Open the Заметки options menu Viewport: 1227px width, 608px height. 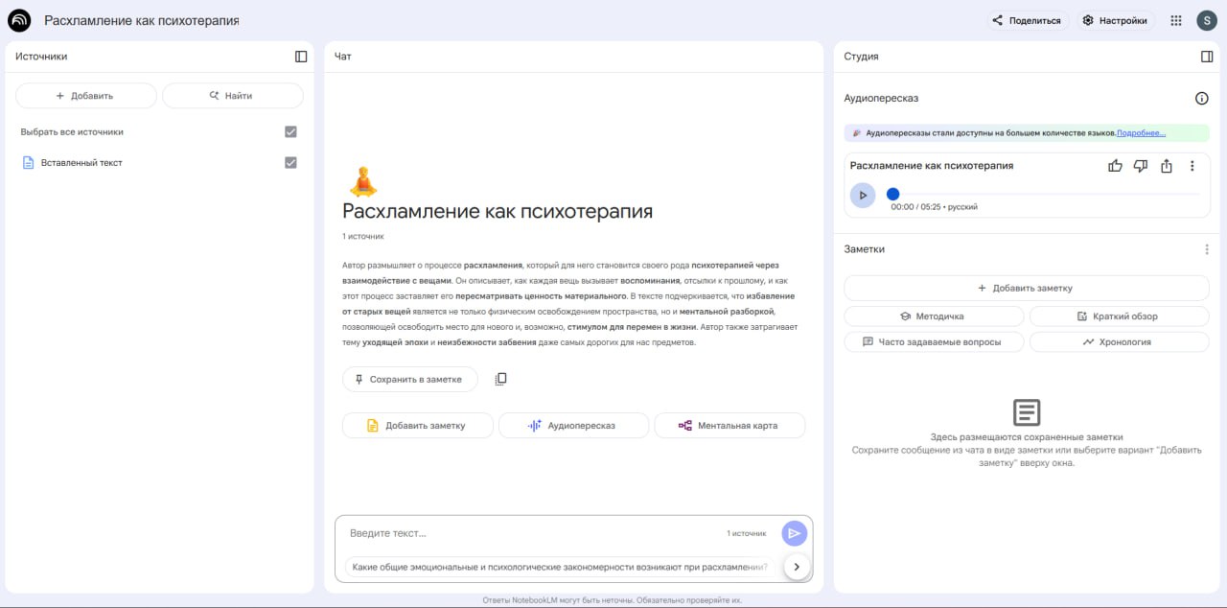(x=1206, y=248)
